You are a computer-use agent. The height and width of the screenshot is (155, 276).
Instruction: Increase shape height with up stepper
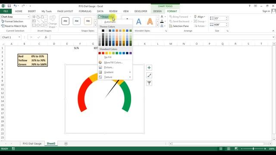tap(226, 17)
